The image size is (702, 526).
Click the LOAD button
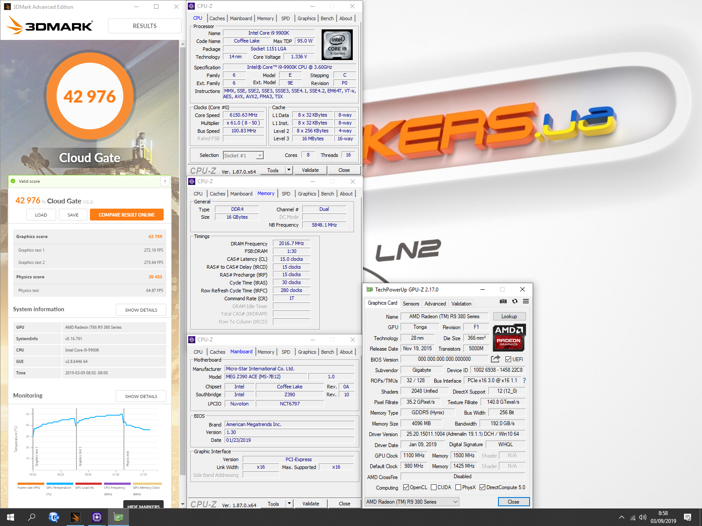[41, 215]
